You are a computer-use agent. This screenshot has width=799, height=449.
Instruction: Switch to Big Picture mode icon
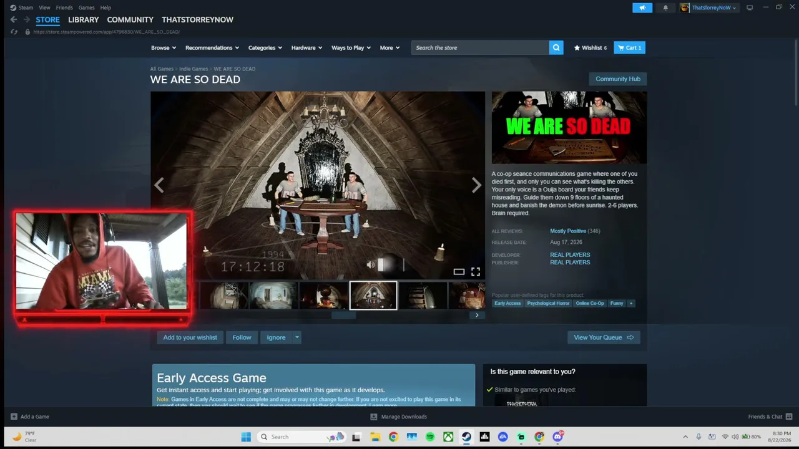[750, 7]
